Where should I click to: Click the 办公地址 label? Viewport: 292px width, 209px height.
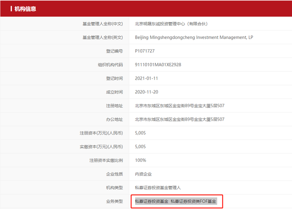(x=115, y=119)
